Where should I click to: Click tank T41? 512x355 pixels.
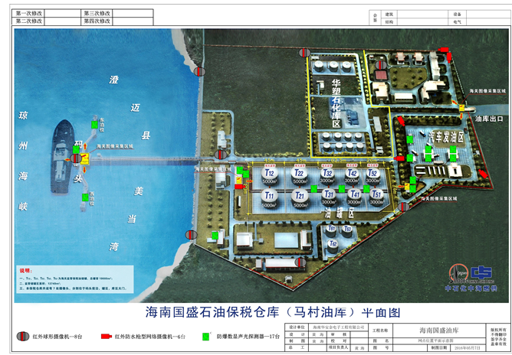354,197
